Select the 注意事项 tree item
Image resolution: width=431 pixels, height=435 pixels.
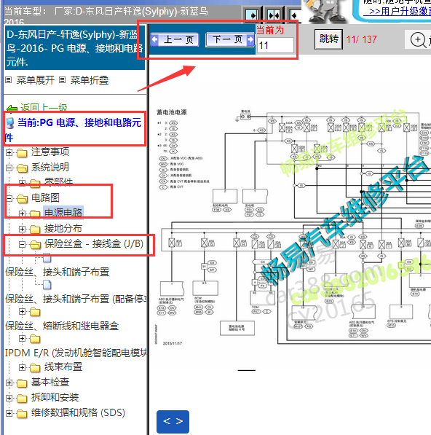click(x=50, y=152)
